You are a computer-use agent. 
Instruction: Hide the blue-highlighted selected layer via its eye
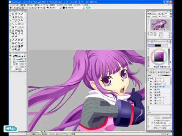(x=151, y=87)
